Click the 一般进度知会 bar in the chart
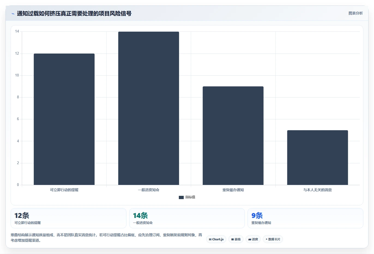374x254 pixels. tap(149, 108)
